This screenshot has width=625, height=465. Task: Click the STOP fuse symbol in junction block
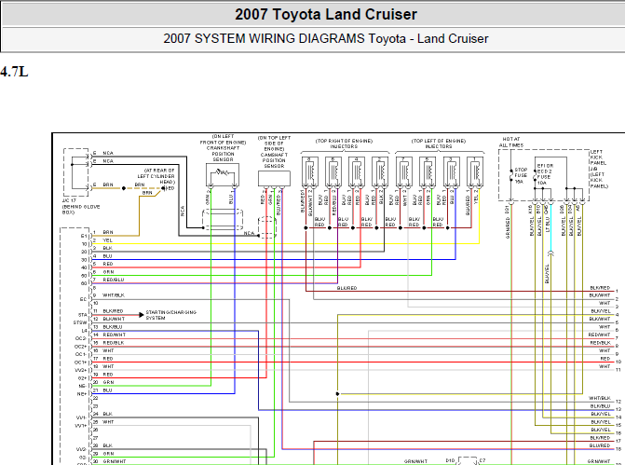click(x=511, y=175)
